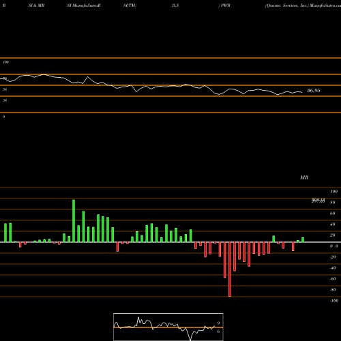This screenshot has width=341, height=341.
Task: Click the MR axis label positive 80
Action: pyautogui.click(x=333, y=203)
